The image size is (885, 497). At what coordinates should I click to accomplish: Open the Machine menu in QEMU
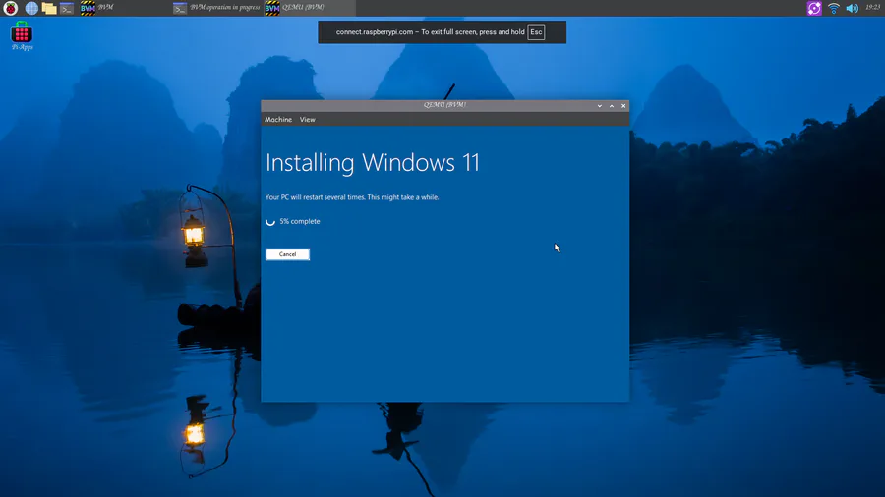(278, 120)
